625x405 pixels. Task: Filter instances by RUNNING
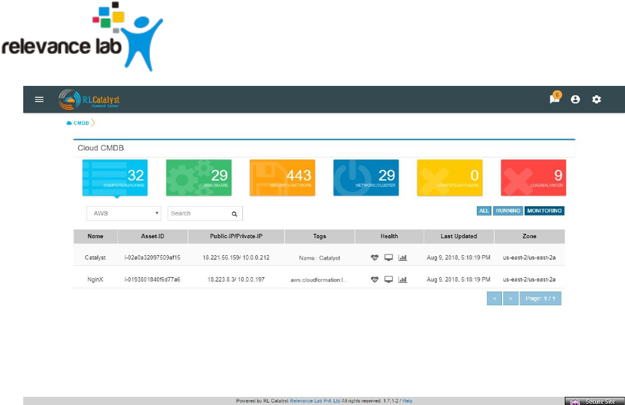[508, 211]
